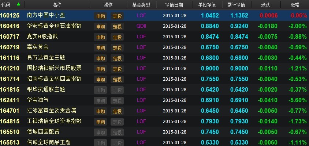The image size is (309, 146).
Task: Click 申购 for 招商标普金砖四国指数
Action: point(100,80)
